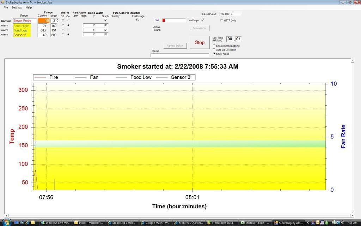Click the orange Blower Probe current temperature
This screenshot has width=361, height=226.
point(43,20)
